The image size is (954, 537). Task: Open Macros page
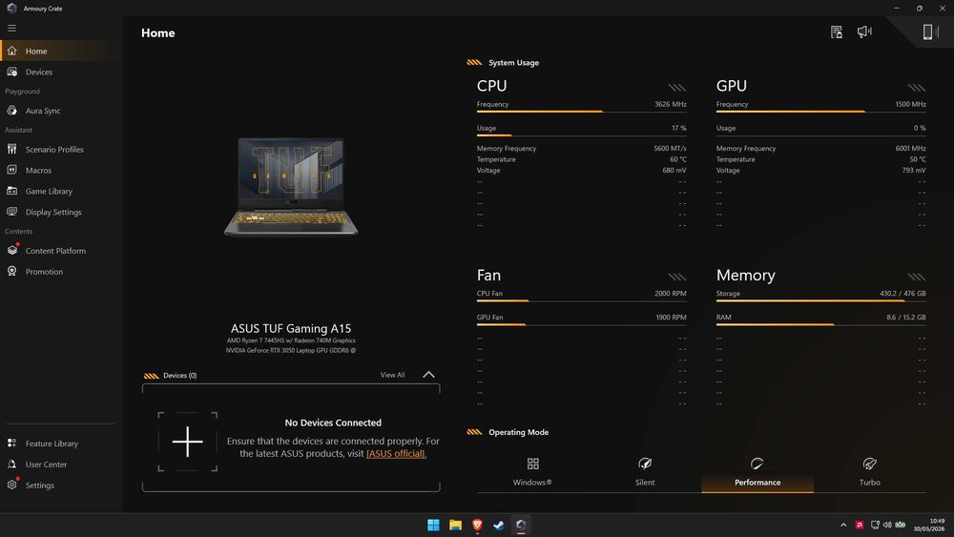[61, 171]
